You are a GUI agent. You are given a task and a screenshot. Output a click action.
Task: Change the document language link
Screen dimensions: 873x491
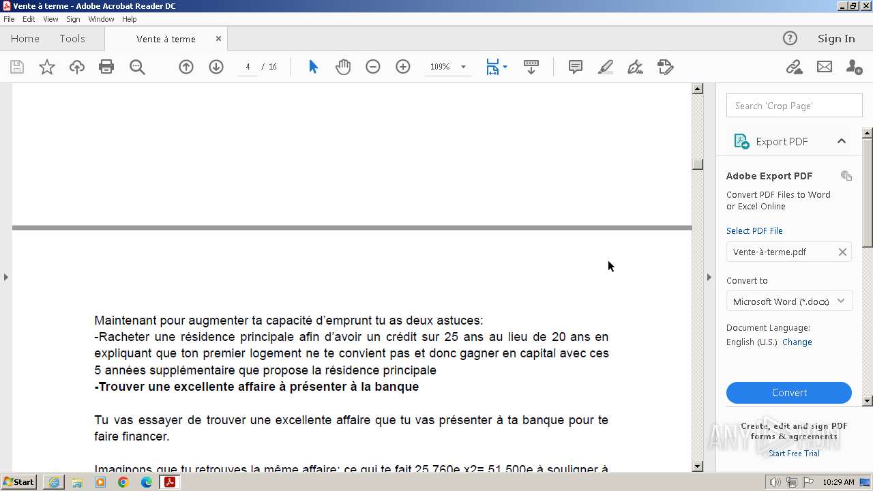(797, 342)
